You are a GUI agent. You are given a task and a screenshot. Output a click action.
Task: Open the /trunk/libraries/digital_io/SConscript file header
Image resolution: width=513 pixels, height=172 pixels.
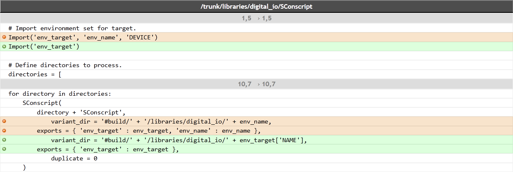click(x=256, y=6)
